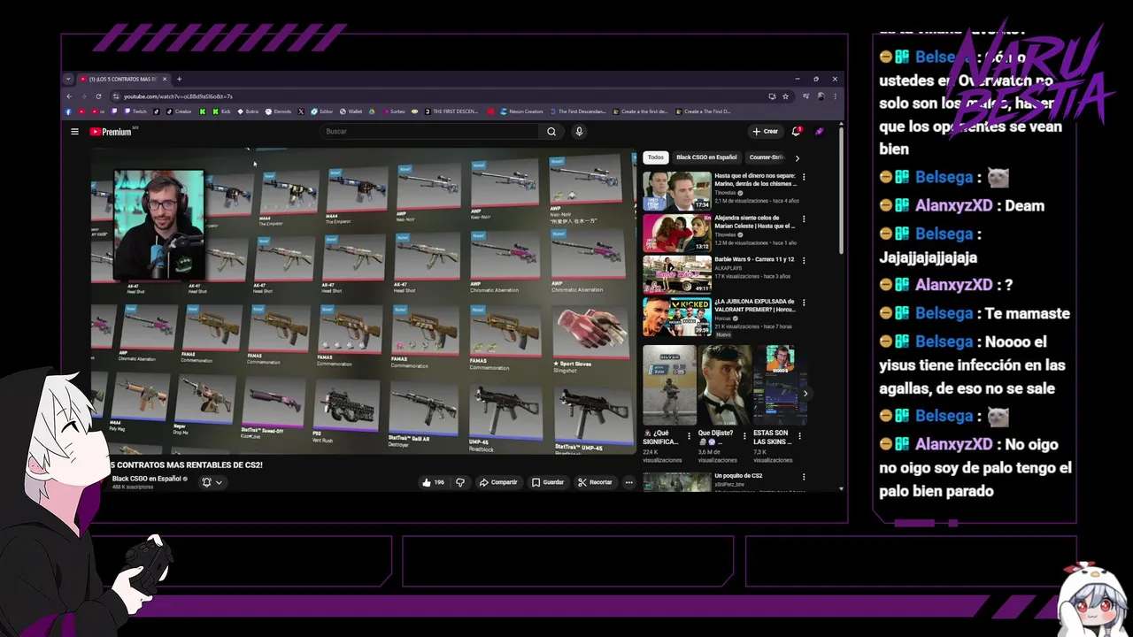Open the Facebook bookmark icon
This screenshot has width=1133, height=637.
click(x=69, y=111)
